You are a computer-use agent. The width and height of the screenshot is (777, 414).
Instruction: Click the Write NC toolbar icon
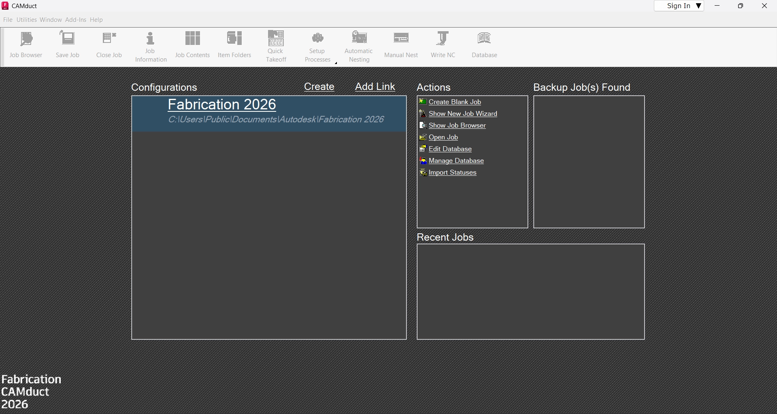click(443, 45)
